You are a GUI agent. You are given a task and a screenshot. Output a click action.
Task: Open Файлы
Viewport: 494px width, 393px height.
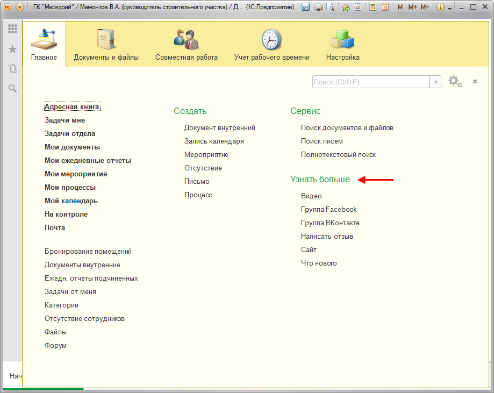[55, 332]
